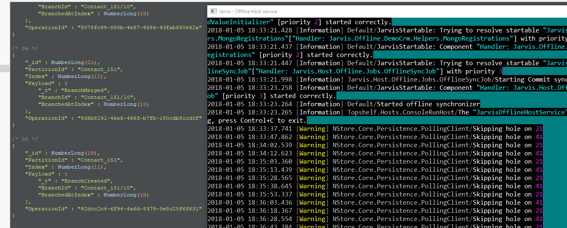Click the 'Jarvis - Offline Host service' title text
Image resolution: width=567 pixels, height=228 pixels.
[248, 11]
